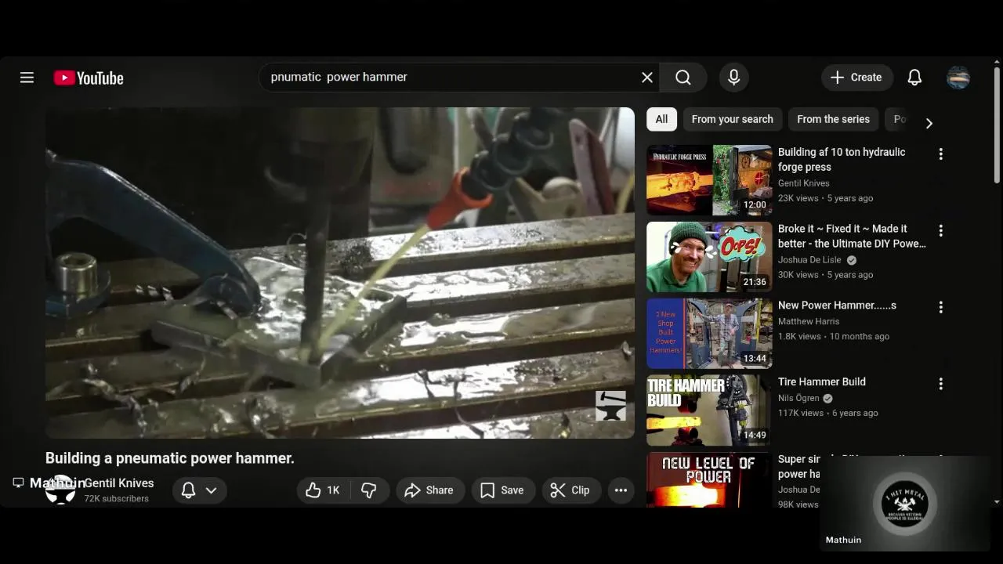
Task: Click the Mathuin webcam overlay tile
Action: click(905, 504)
